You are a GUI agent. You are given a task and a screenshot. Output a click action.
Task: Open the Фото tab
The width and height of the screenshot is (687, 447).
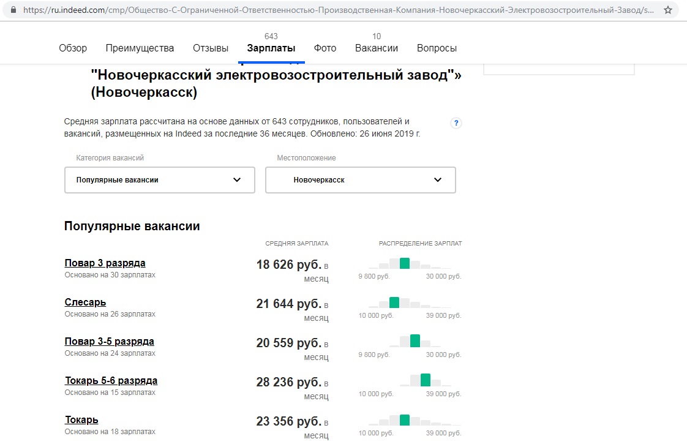point(325,48)
